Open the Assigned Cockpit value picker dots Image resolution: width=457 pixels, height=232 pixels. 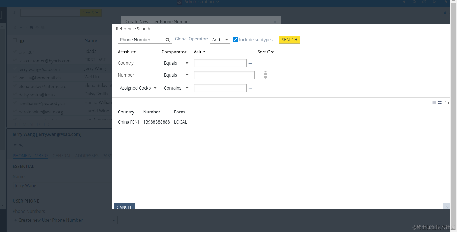pyautogui.click(x=250, y=88)
